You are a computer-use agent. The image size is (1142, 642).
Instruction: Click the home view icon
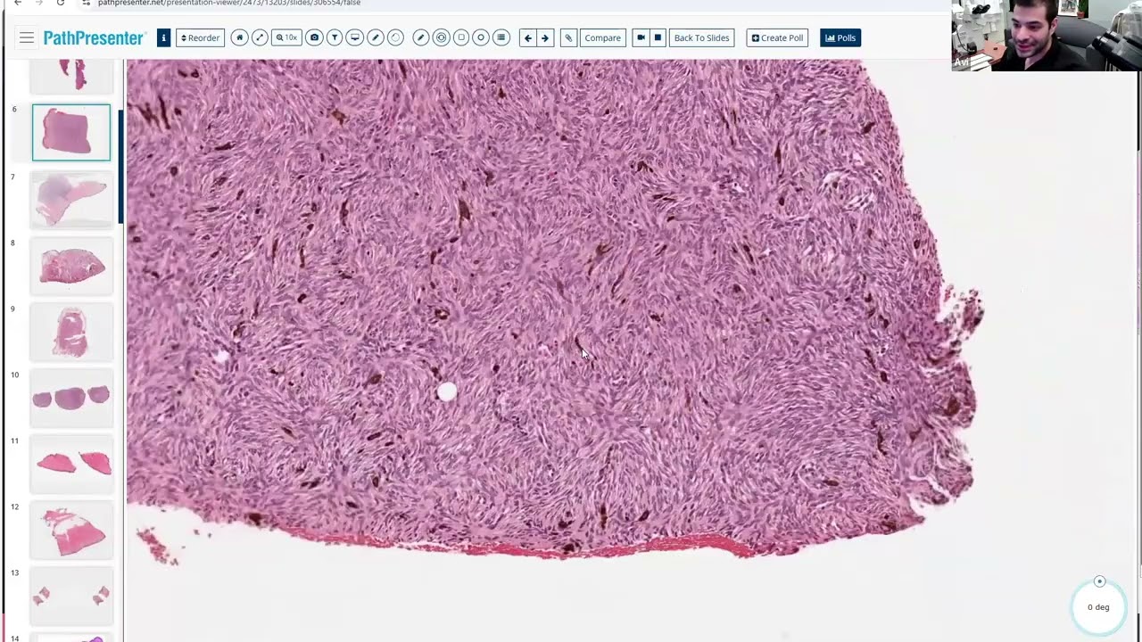[x=239, y=37]
